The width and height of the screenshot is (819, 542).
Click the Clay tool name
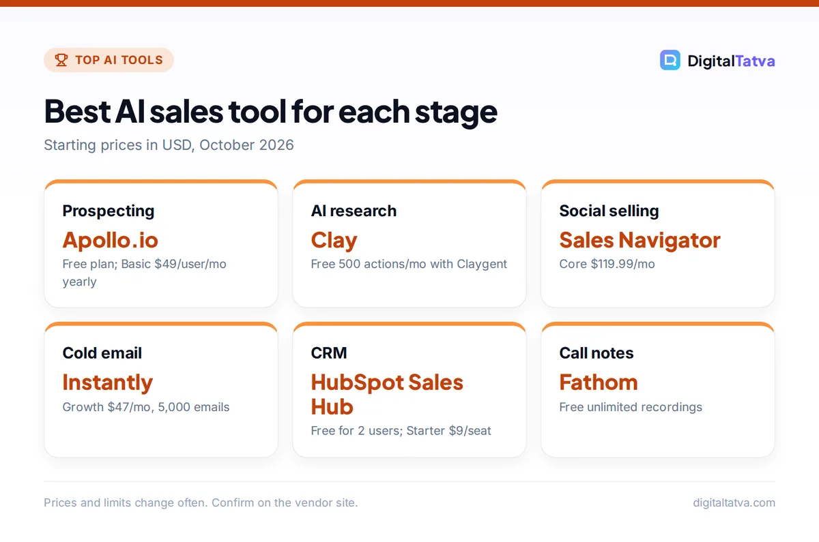coord(334,240)
